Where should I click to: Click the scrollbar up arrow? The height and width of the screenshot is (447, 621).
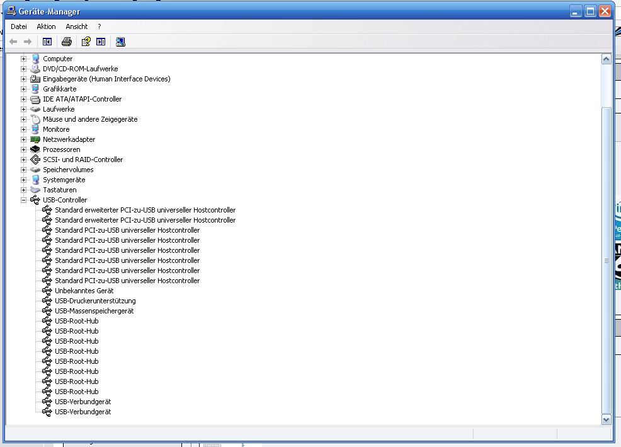pyautogui.click(x=606, y=59)
